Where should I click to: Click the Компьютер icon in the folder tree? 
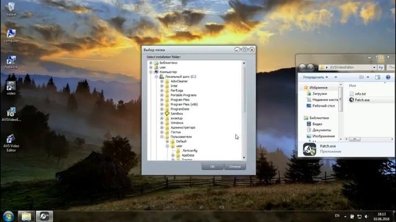(x=156, y=72)
